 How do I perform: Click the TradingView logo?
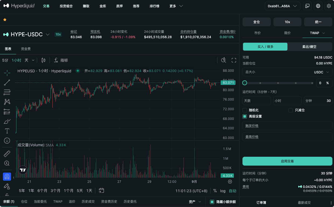pos(23,170)
